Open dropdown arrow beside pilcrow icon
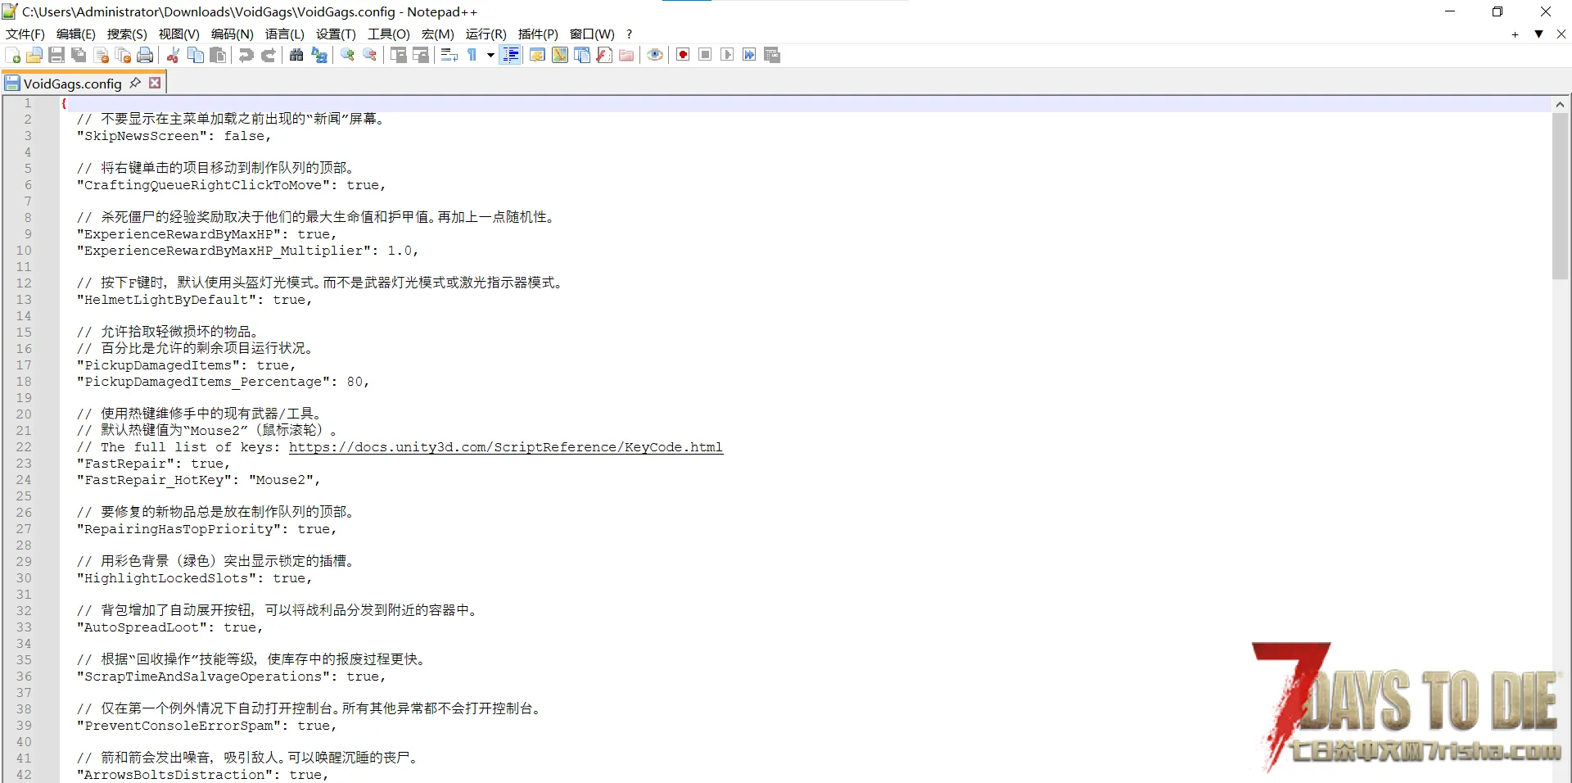Screen dimensions: 1572x783 [x=490, y=55]
